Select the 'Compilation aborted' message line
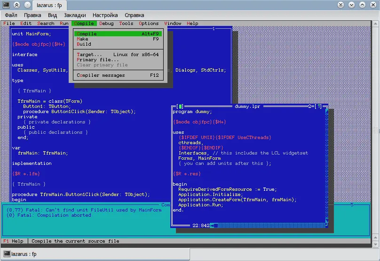 [x=49, y=215]
